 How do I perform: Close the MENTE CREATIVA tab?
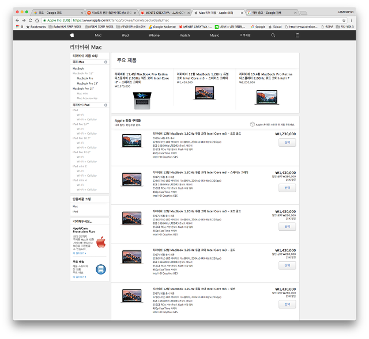(x=189, y=13)
